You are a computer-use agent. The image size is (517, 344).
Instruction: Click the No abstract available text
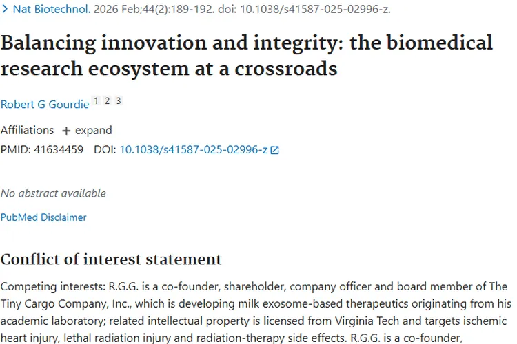[x=53, y=193]
